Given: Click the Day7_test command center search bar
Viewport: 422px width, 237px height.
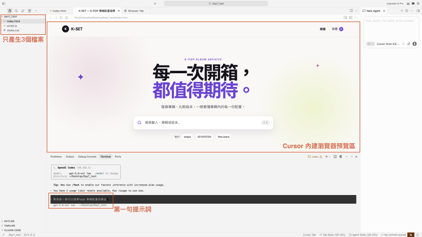Looking at the screenshot, I should (x=216, y=3).
